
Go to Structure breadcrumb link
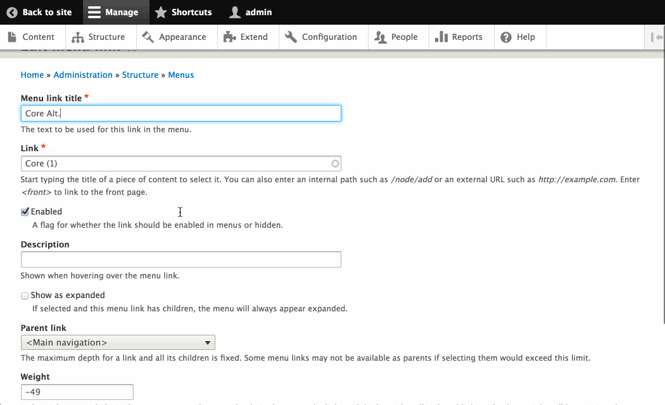point(140,75)
